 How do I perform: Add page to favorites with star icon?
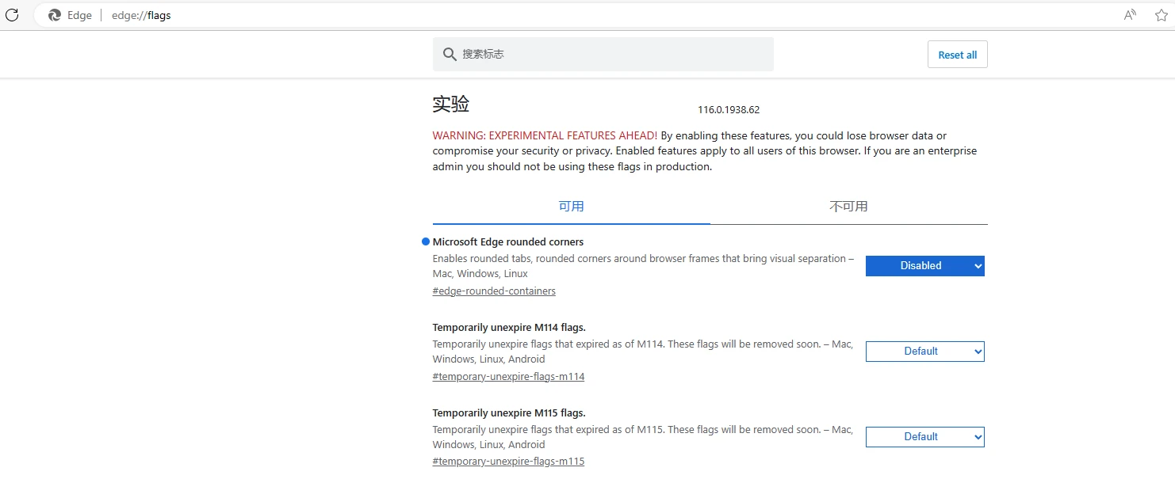pyautogui.click(x=1161, y=15)
